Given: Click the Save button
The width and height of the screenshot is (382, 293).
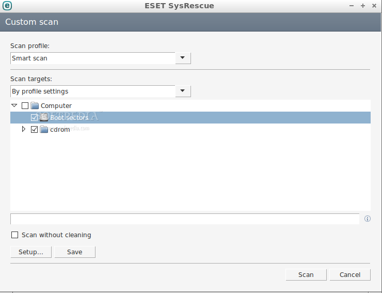Looking at the screenshot, I should pyautogui.click(x=75, y=252).
